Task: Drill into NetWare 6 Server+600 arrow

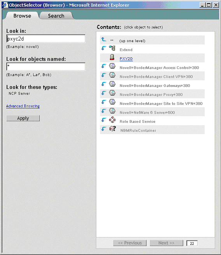Action: tap(103, 111)
